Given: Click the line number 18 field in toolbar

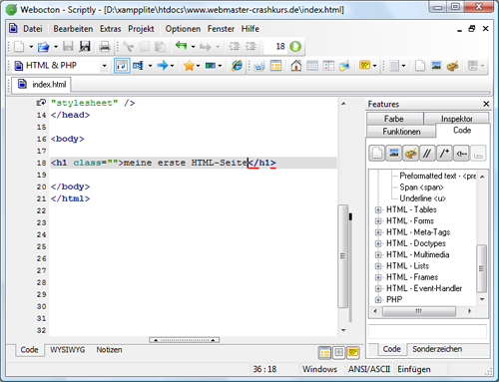Looking at the screenshot, I should click(275, 47).
